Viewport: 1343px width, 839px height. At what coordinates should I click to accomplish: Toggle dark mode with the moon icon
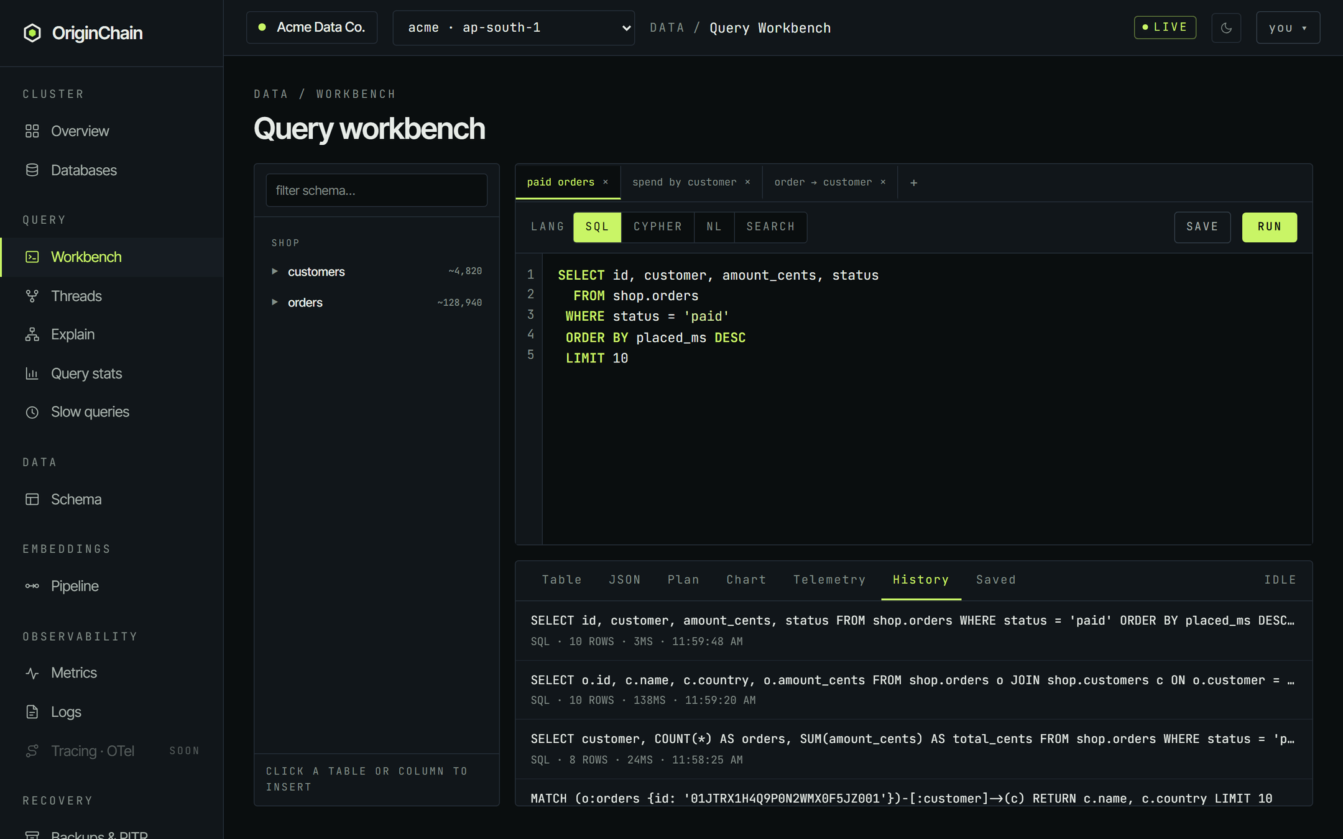click(x=1226, y=28)
